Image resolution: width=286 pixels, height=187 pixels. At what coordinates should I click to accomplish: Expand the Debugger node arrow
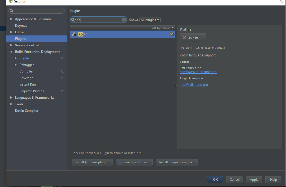point(16,65)
